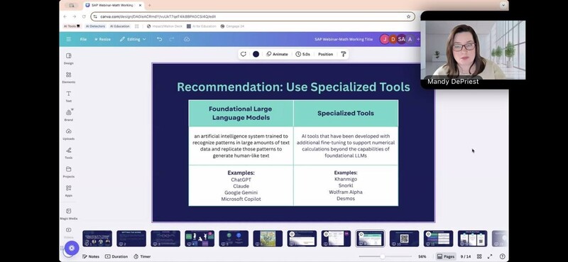Open the Elements panel
This screenshot has width=568, height=262.
[68, 77]
